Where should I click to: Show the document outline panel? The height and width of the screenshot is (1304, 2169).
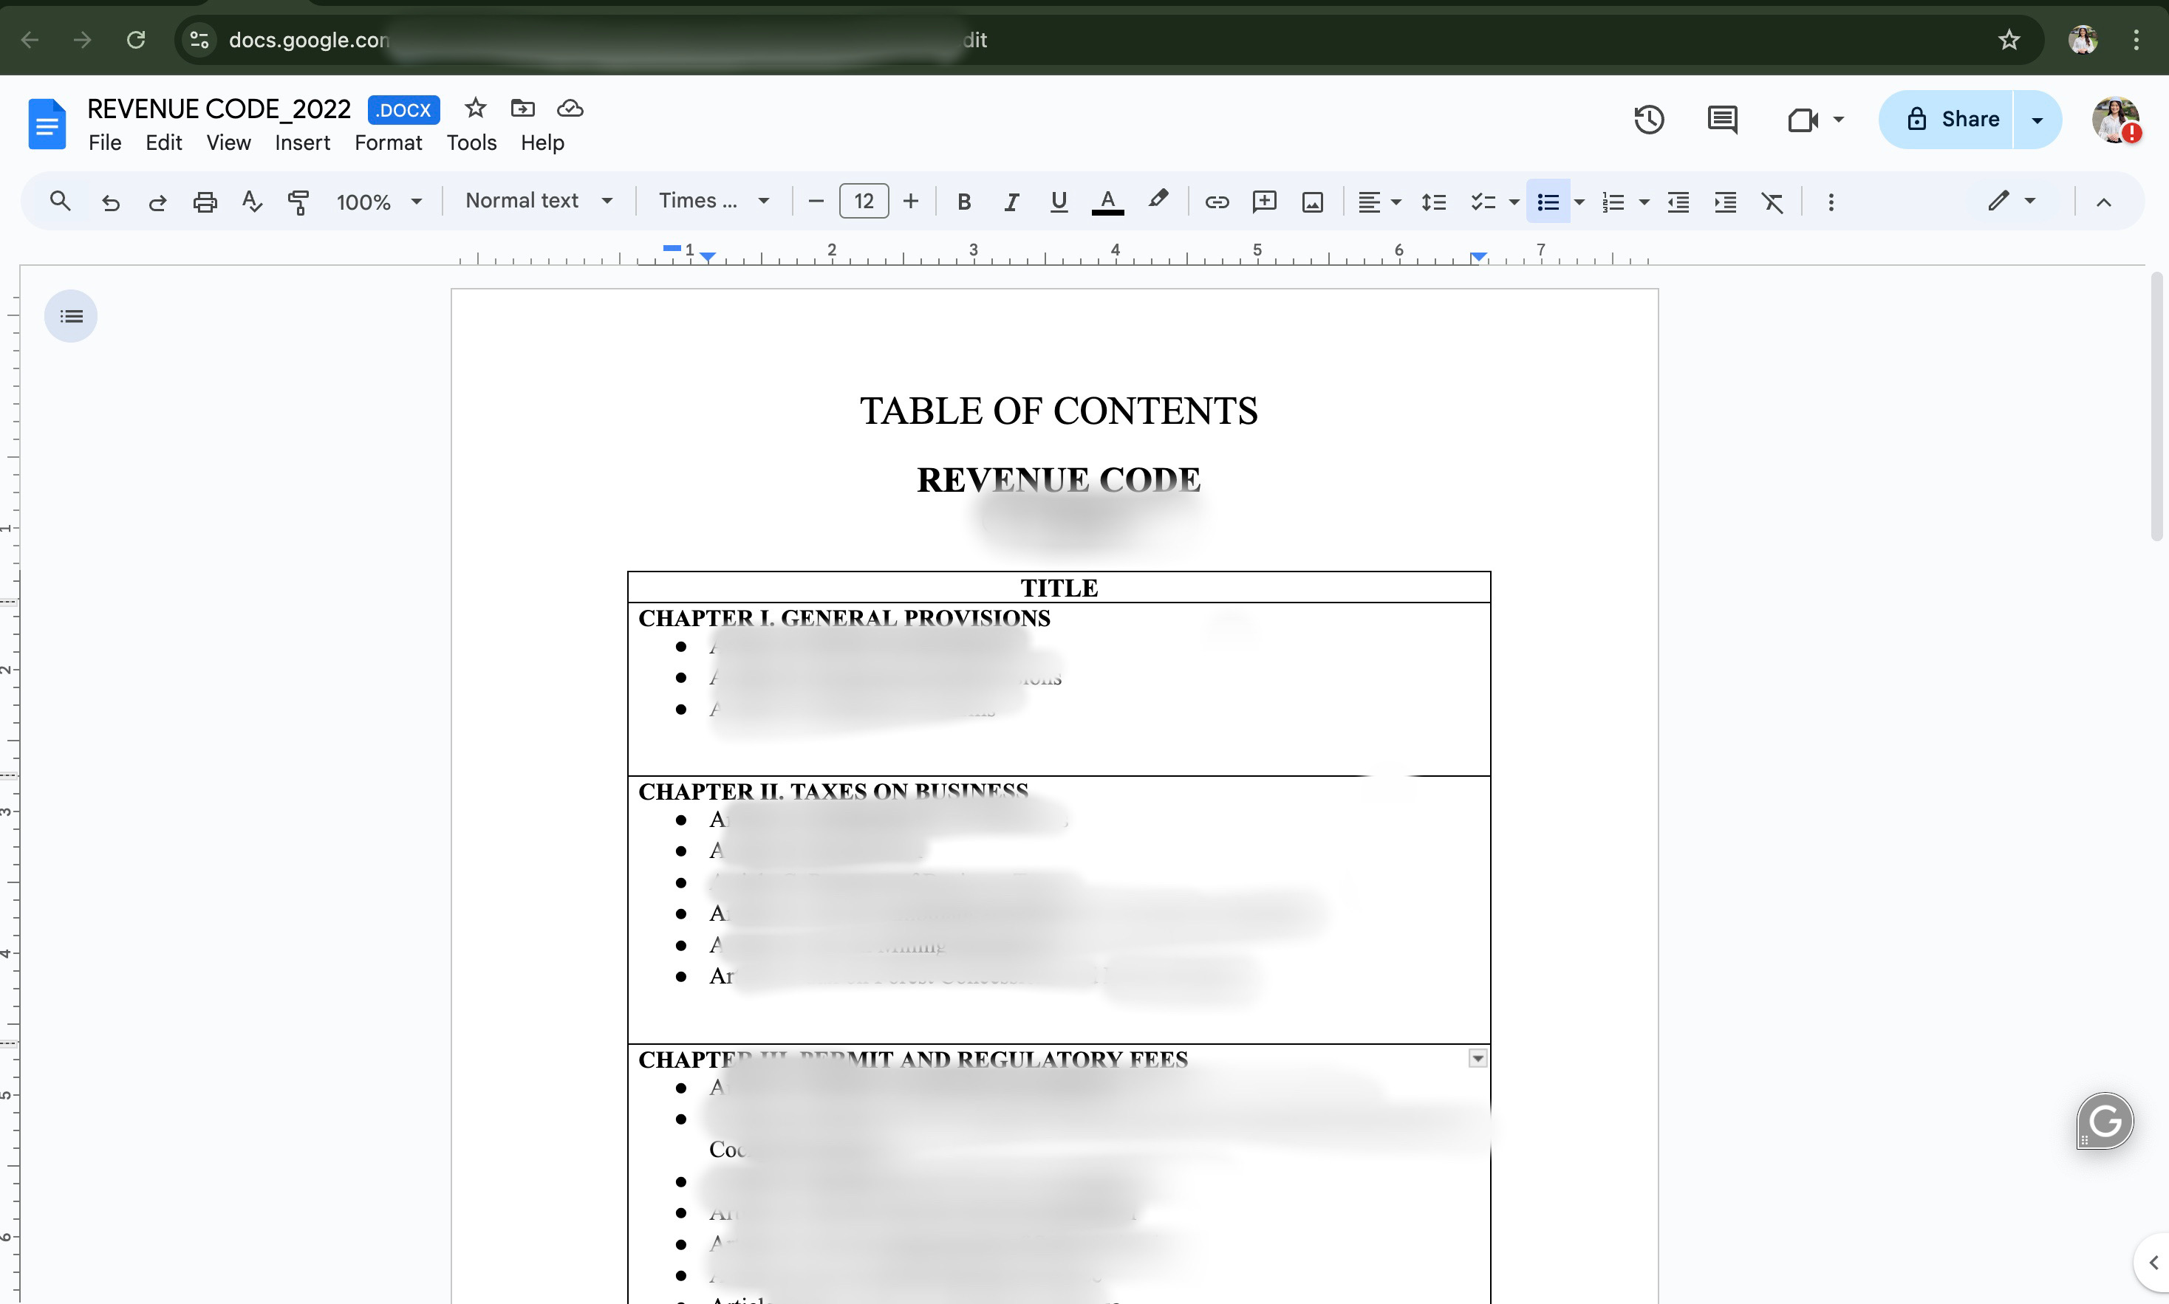[71, 316]
